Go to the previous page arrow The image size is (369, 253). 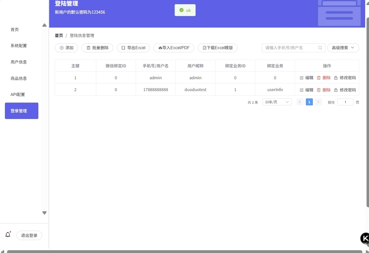[x=300, y=102]
